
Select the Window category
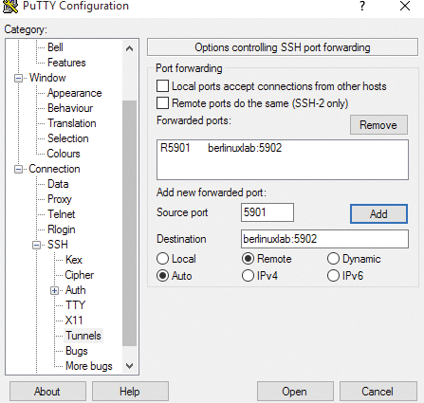47,78
